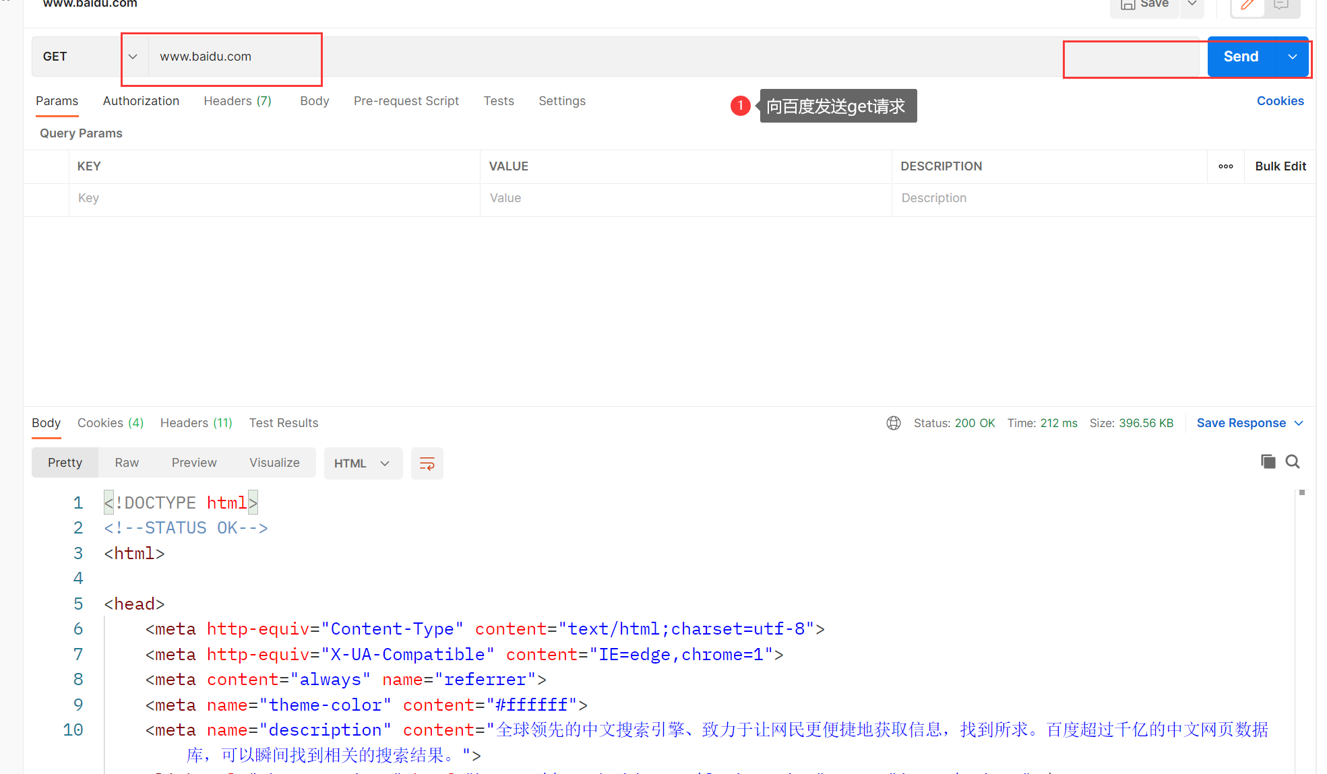This screenshot has height=774, width=1327.
Task: Click the network globe icon
Action: click(x=894, y=423)
